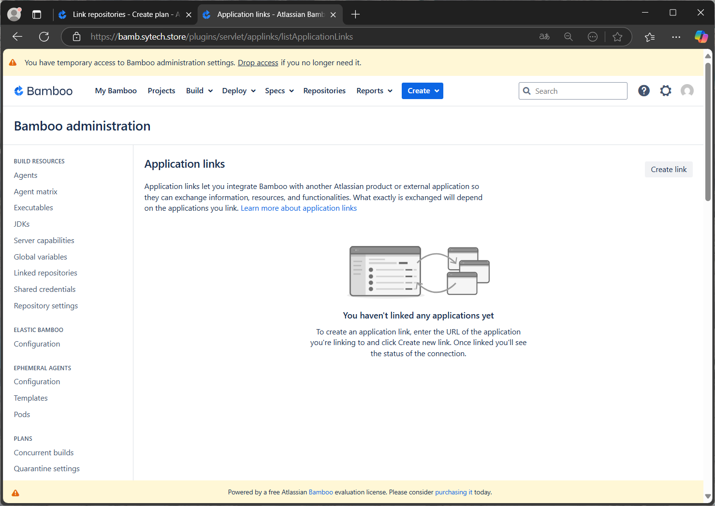Open the blue Create dropdown button
This screenshot has height=506, width=715.
(423, 91)
